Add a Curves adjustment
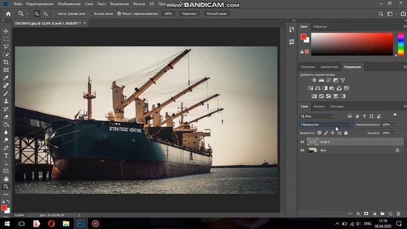This screenshot has width=407, height=229. click(329, 80)
